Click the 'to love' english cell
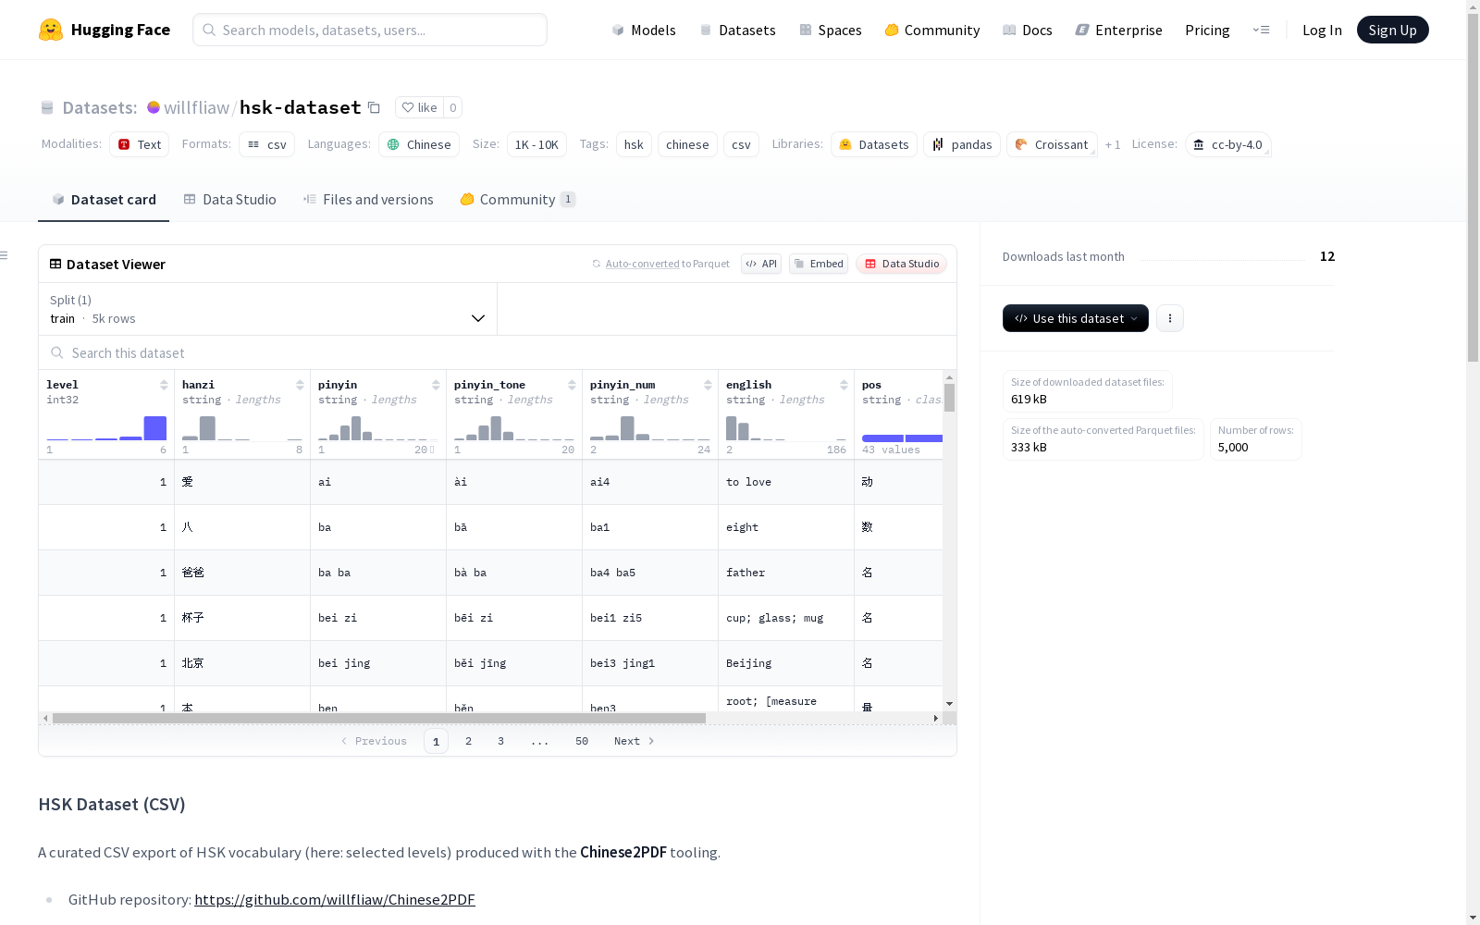 (786, 482)
